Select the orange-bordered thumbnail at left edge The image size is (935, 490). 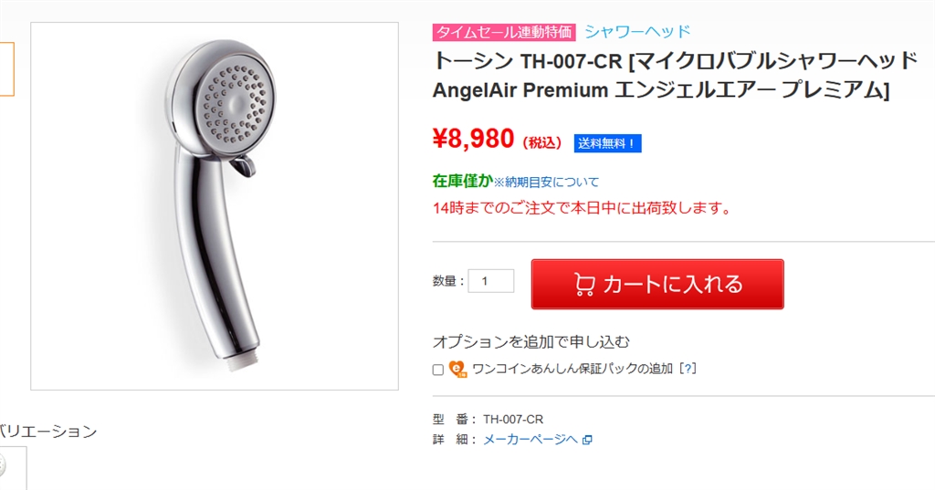tap(6, 69)
